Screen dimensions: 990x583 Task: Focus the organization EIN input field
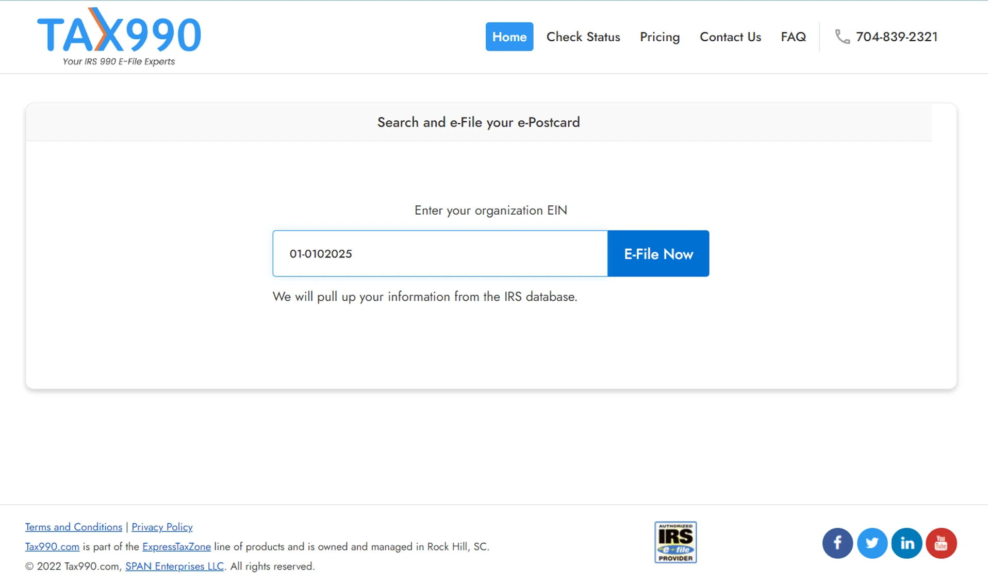click(440, 253)
